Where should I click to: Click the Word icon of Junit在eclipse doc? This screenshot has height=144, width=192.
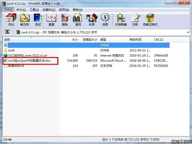tap(5, 60)
